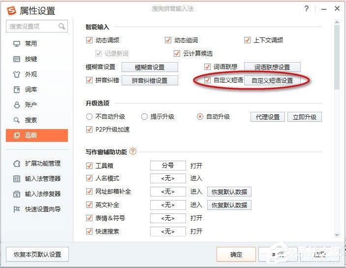This screenshot has height=268, width=346.
Task: Click the magnifier icon in the search box
Action: pyautogui.click(x=62, y=26)
